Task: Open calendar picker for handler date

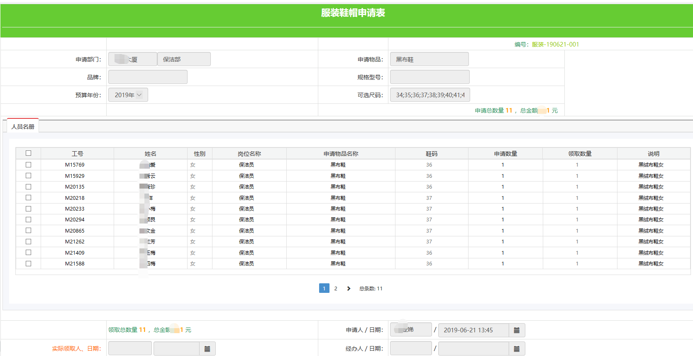Action: point(517,349)
